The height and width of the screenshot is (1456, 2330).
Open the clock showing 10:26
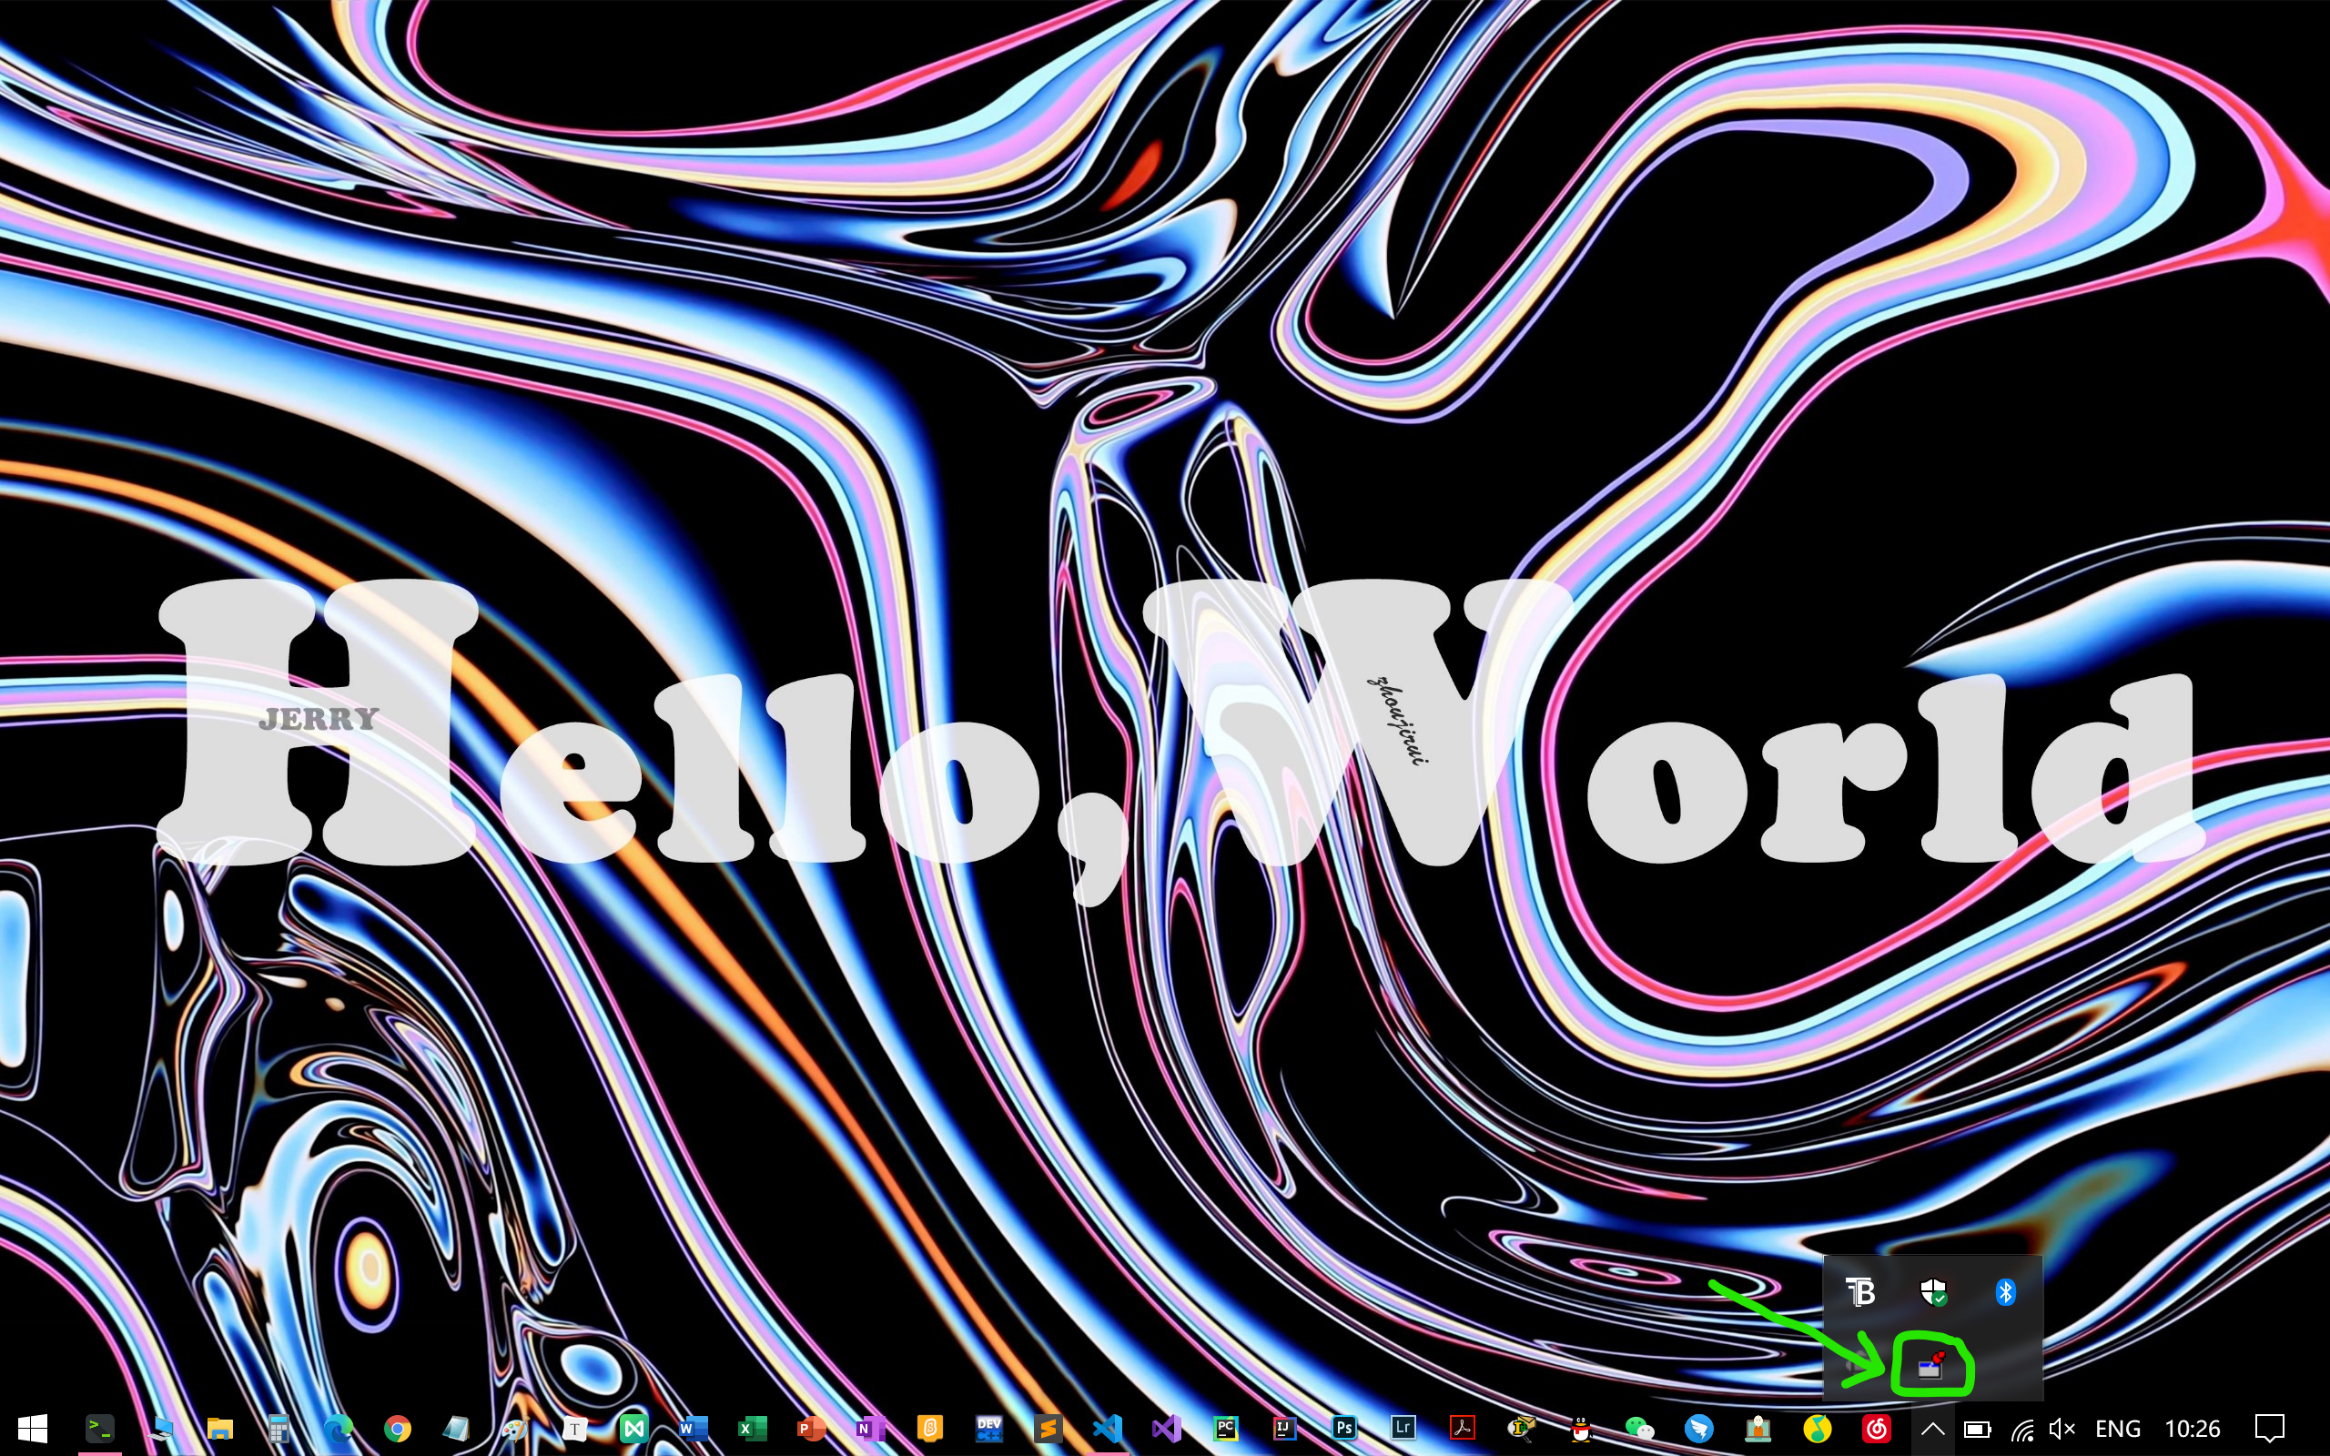click(x=2193, y=1429)
